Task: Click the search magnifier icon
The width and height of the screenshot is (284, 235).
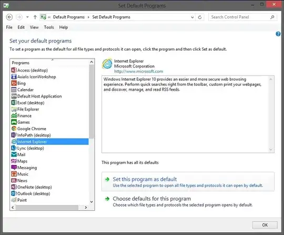Action: point(272,17)
